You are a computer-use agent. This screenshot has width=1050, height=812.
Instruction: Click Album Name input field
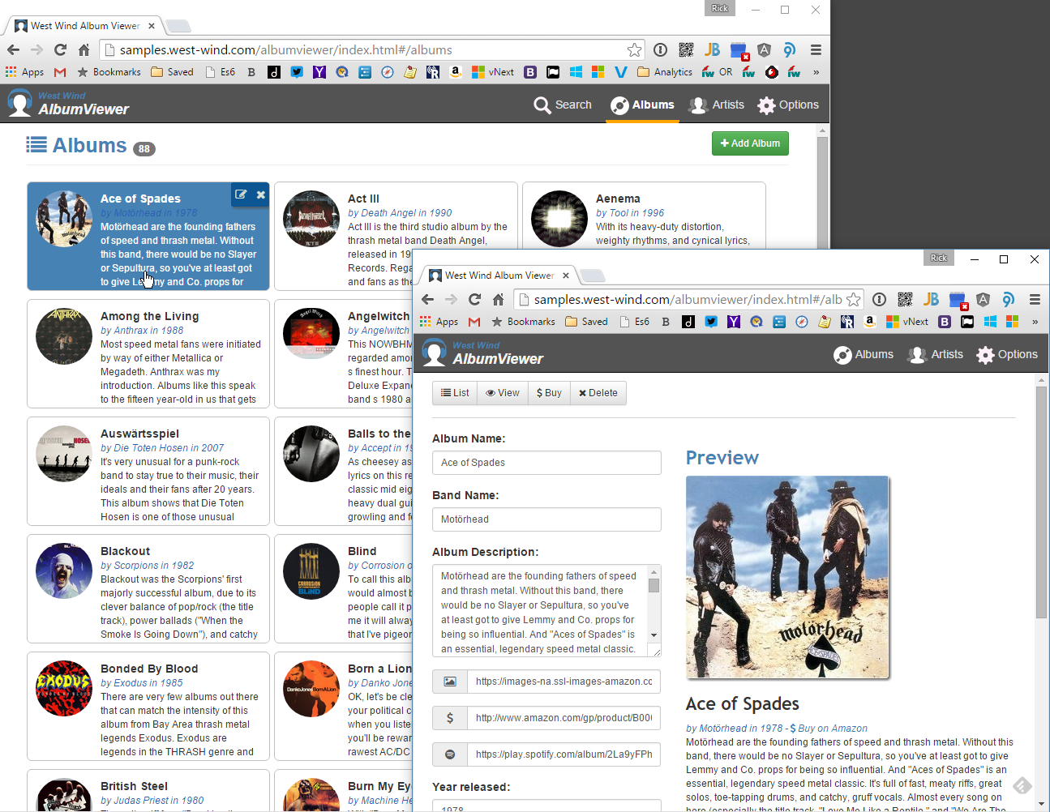pyautogui.click(x=546, y=463)
